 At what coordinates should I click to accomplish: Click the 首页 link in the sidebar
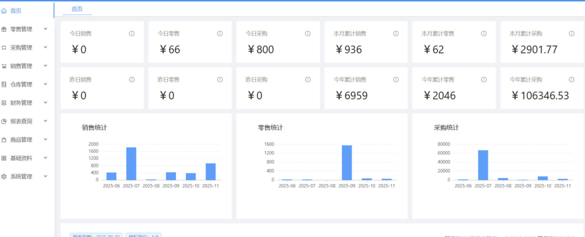click(16, 10)
